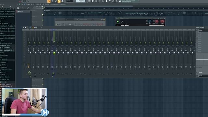Viewport: 208px width, 117px height.
Task: Select the KSHMR Exhaust 02 sample
Action: (7, 86)
